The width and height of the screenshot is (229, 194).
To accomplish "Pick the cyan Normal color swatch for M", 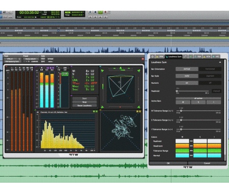I will click(x=182, y=155).
